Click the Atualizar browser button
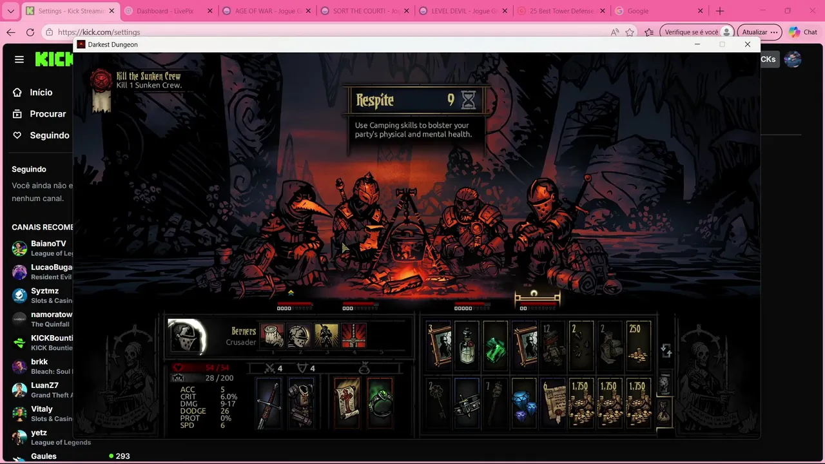 [x=759, y=32]
